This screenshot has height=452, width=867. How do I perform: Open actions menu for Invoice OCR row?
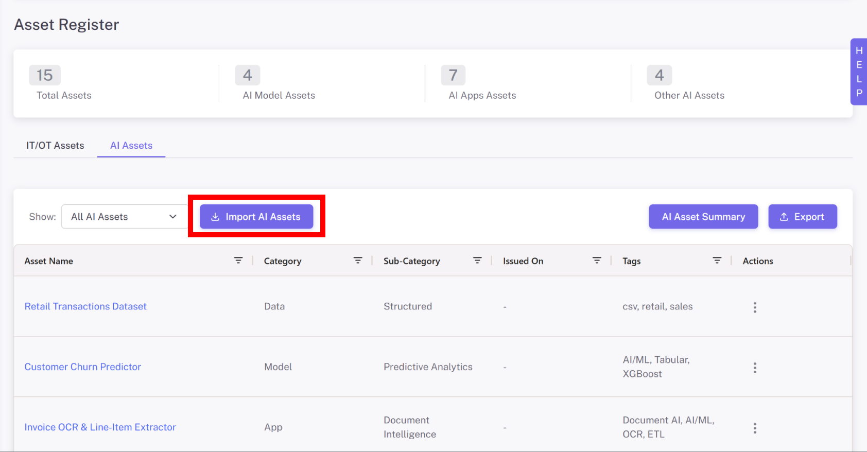(755, 428)
